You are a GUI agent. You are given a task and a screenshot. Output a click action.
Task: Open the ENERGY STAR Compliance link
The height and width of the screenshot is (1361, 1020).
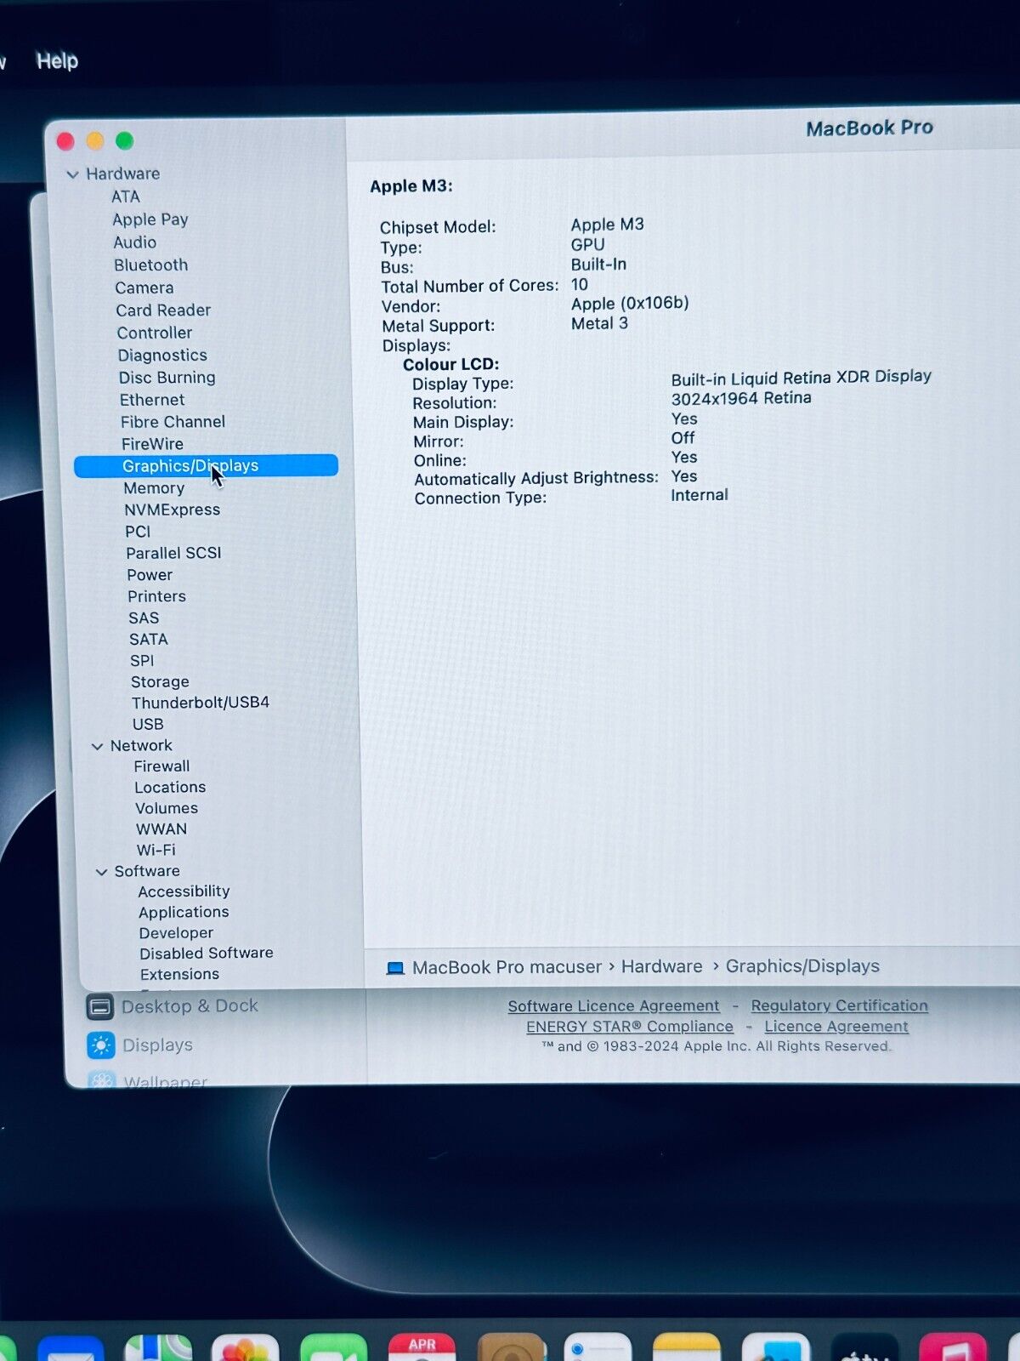(630, 1027)
